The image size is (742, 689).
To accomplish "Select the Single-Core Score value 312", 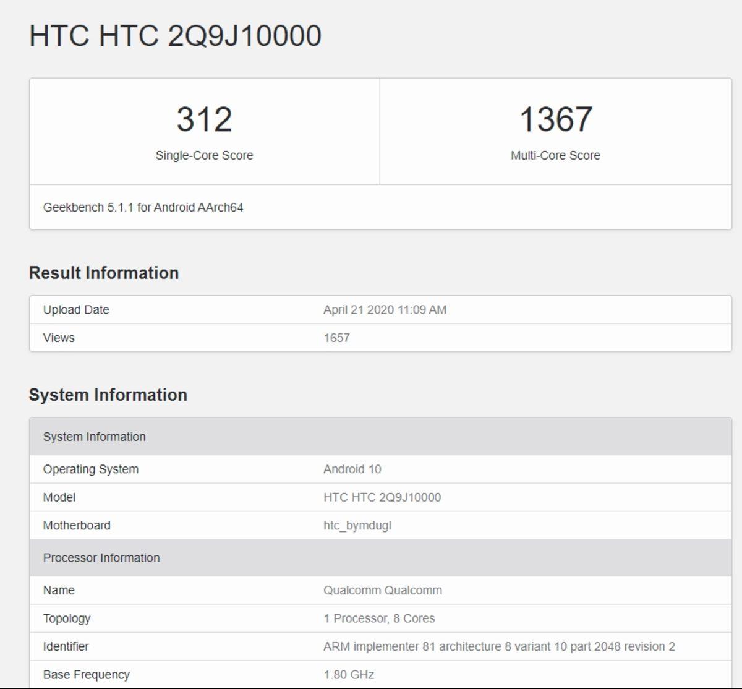I will click(204, 119).
